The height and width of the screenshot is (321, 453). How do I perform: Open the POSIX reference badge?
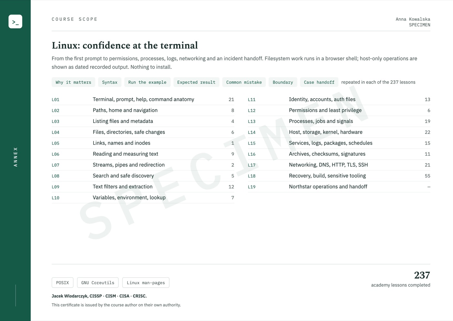coord(62,283)
